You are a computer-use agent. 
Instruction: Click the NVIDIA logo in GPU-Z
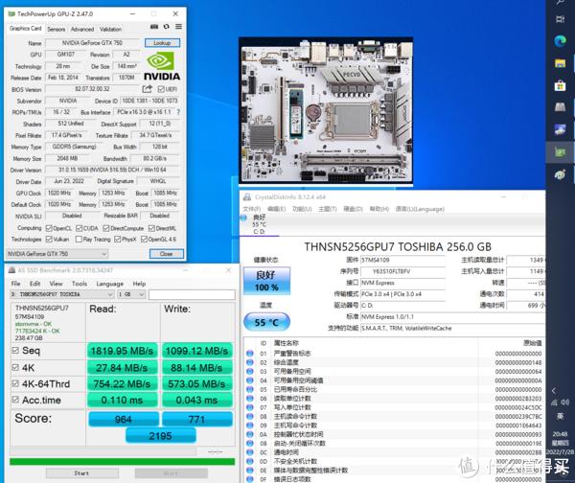[x=162, y=66]
